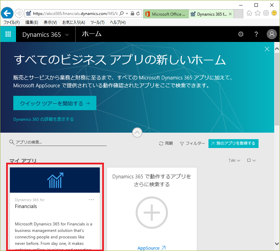Screen dimensions: 280x251
Task: Click the security lock icon in address bar
Action: click(x=133, y=13)
